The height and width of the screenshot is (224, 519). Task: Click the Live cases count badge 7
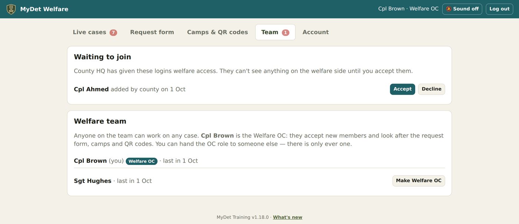(113, 33)
